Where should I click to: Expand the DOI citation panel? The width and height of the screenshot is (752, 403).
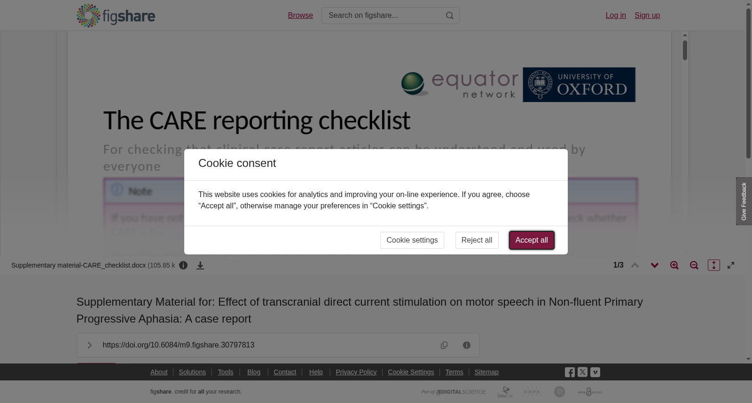click(x=89, y=345)
